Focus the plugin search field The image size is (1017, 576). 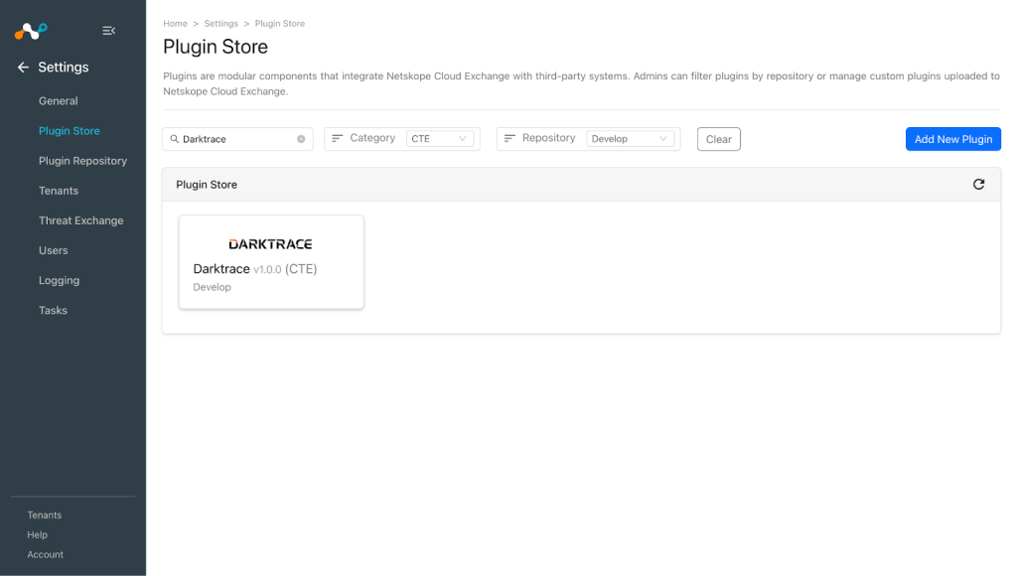pyautogui.click(x=237, y=139)
